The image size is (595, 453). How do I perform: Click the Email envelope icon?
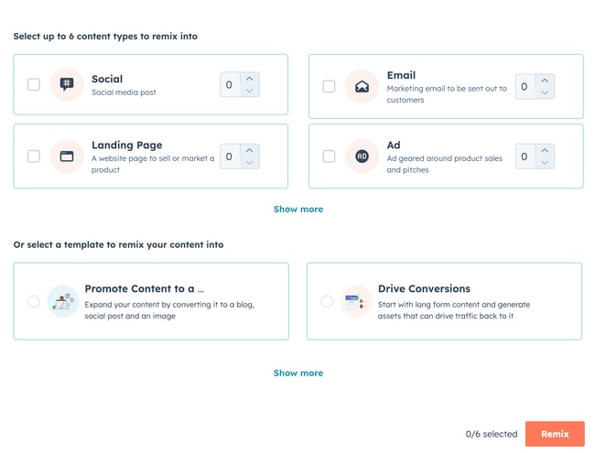pyautogui.click(x=362, y=87)
